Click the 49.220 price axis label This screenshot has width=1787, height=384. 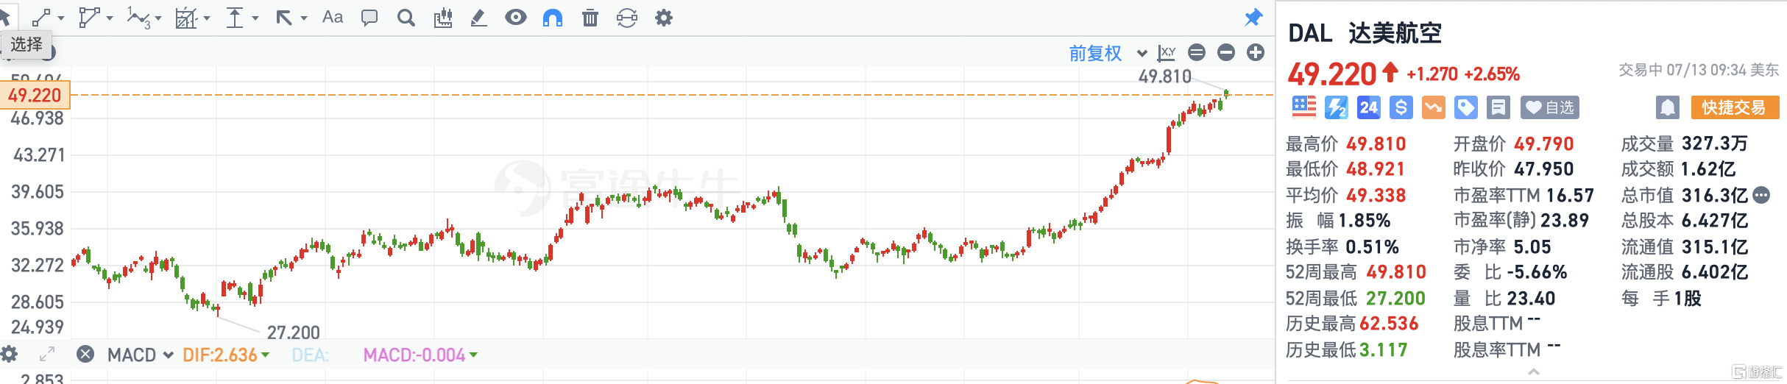click(35, 95)
